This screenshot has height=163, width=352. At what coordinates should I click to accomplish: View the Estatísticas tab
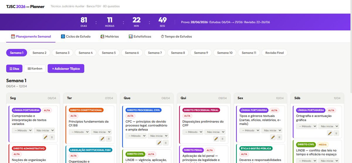[x=140, y=37]
